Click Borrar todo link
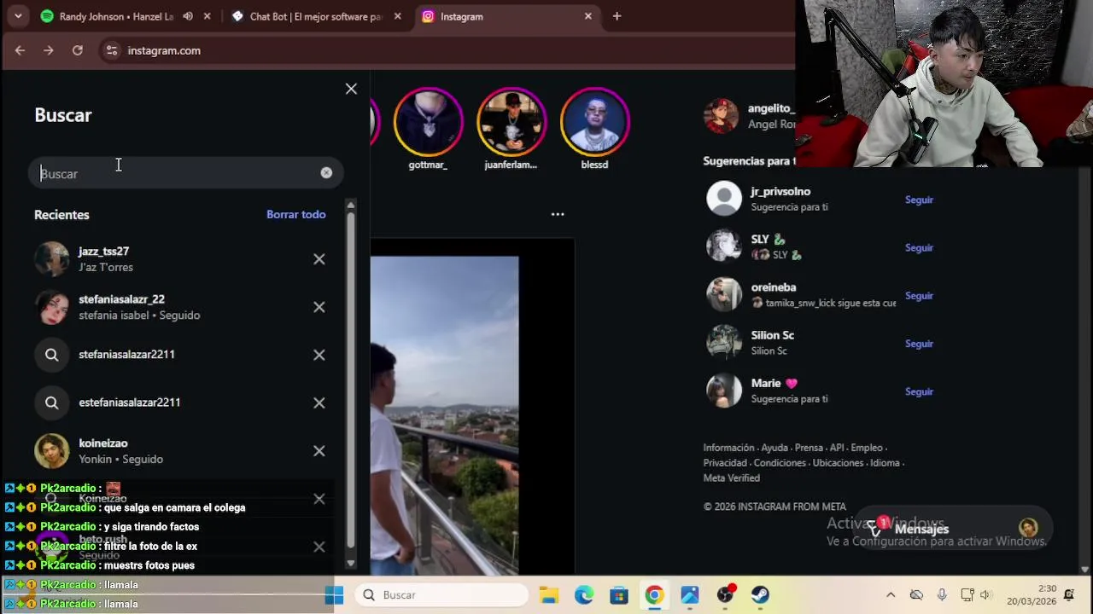The image size is (1093, 614). click(295, 214)
